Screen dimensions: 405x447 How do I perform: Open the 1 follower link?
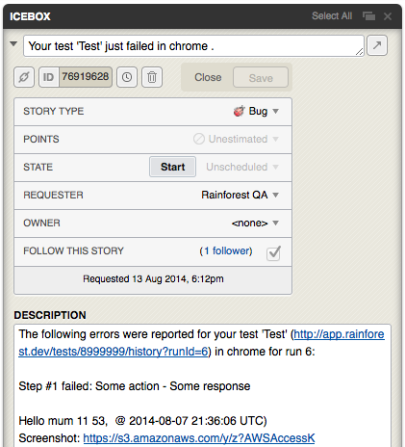click(226, 250)
